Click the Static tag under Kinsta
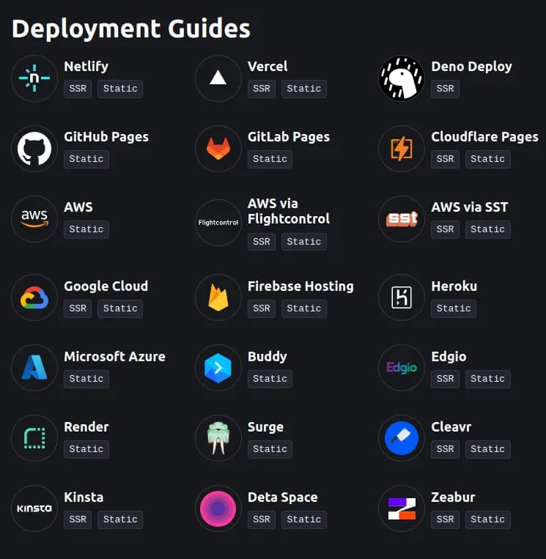Viewport: 546px width, 559px height. click(120, 519)
